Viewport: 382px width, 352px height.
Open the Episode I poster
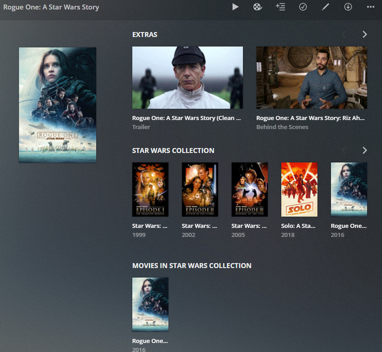(151, 190)
